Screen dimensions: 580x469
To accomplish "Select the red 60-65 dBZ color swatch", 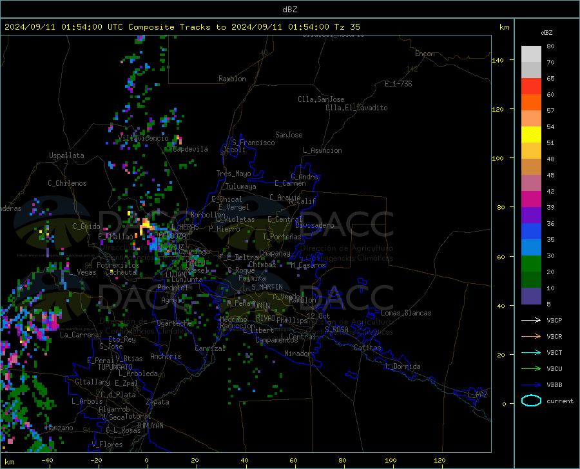I will pos(531,86).
